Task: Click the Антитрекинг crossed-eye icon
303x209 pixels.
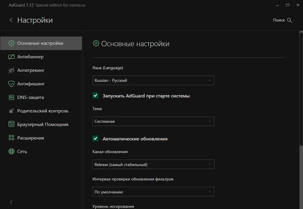Action: [11, 70]
